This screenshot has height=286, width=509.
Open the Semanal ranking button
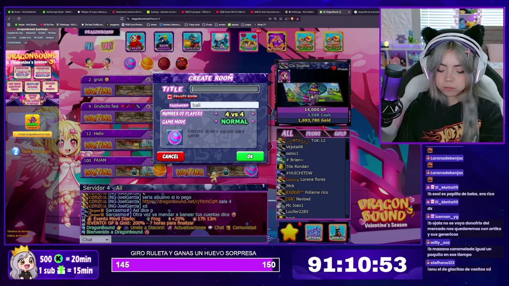[x=31, y=33]
